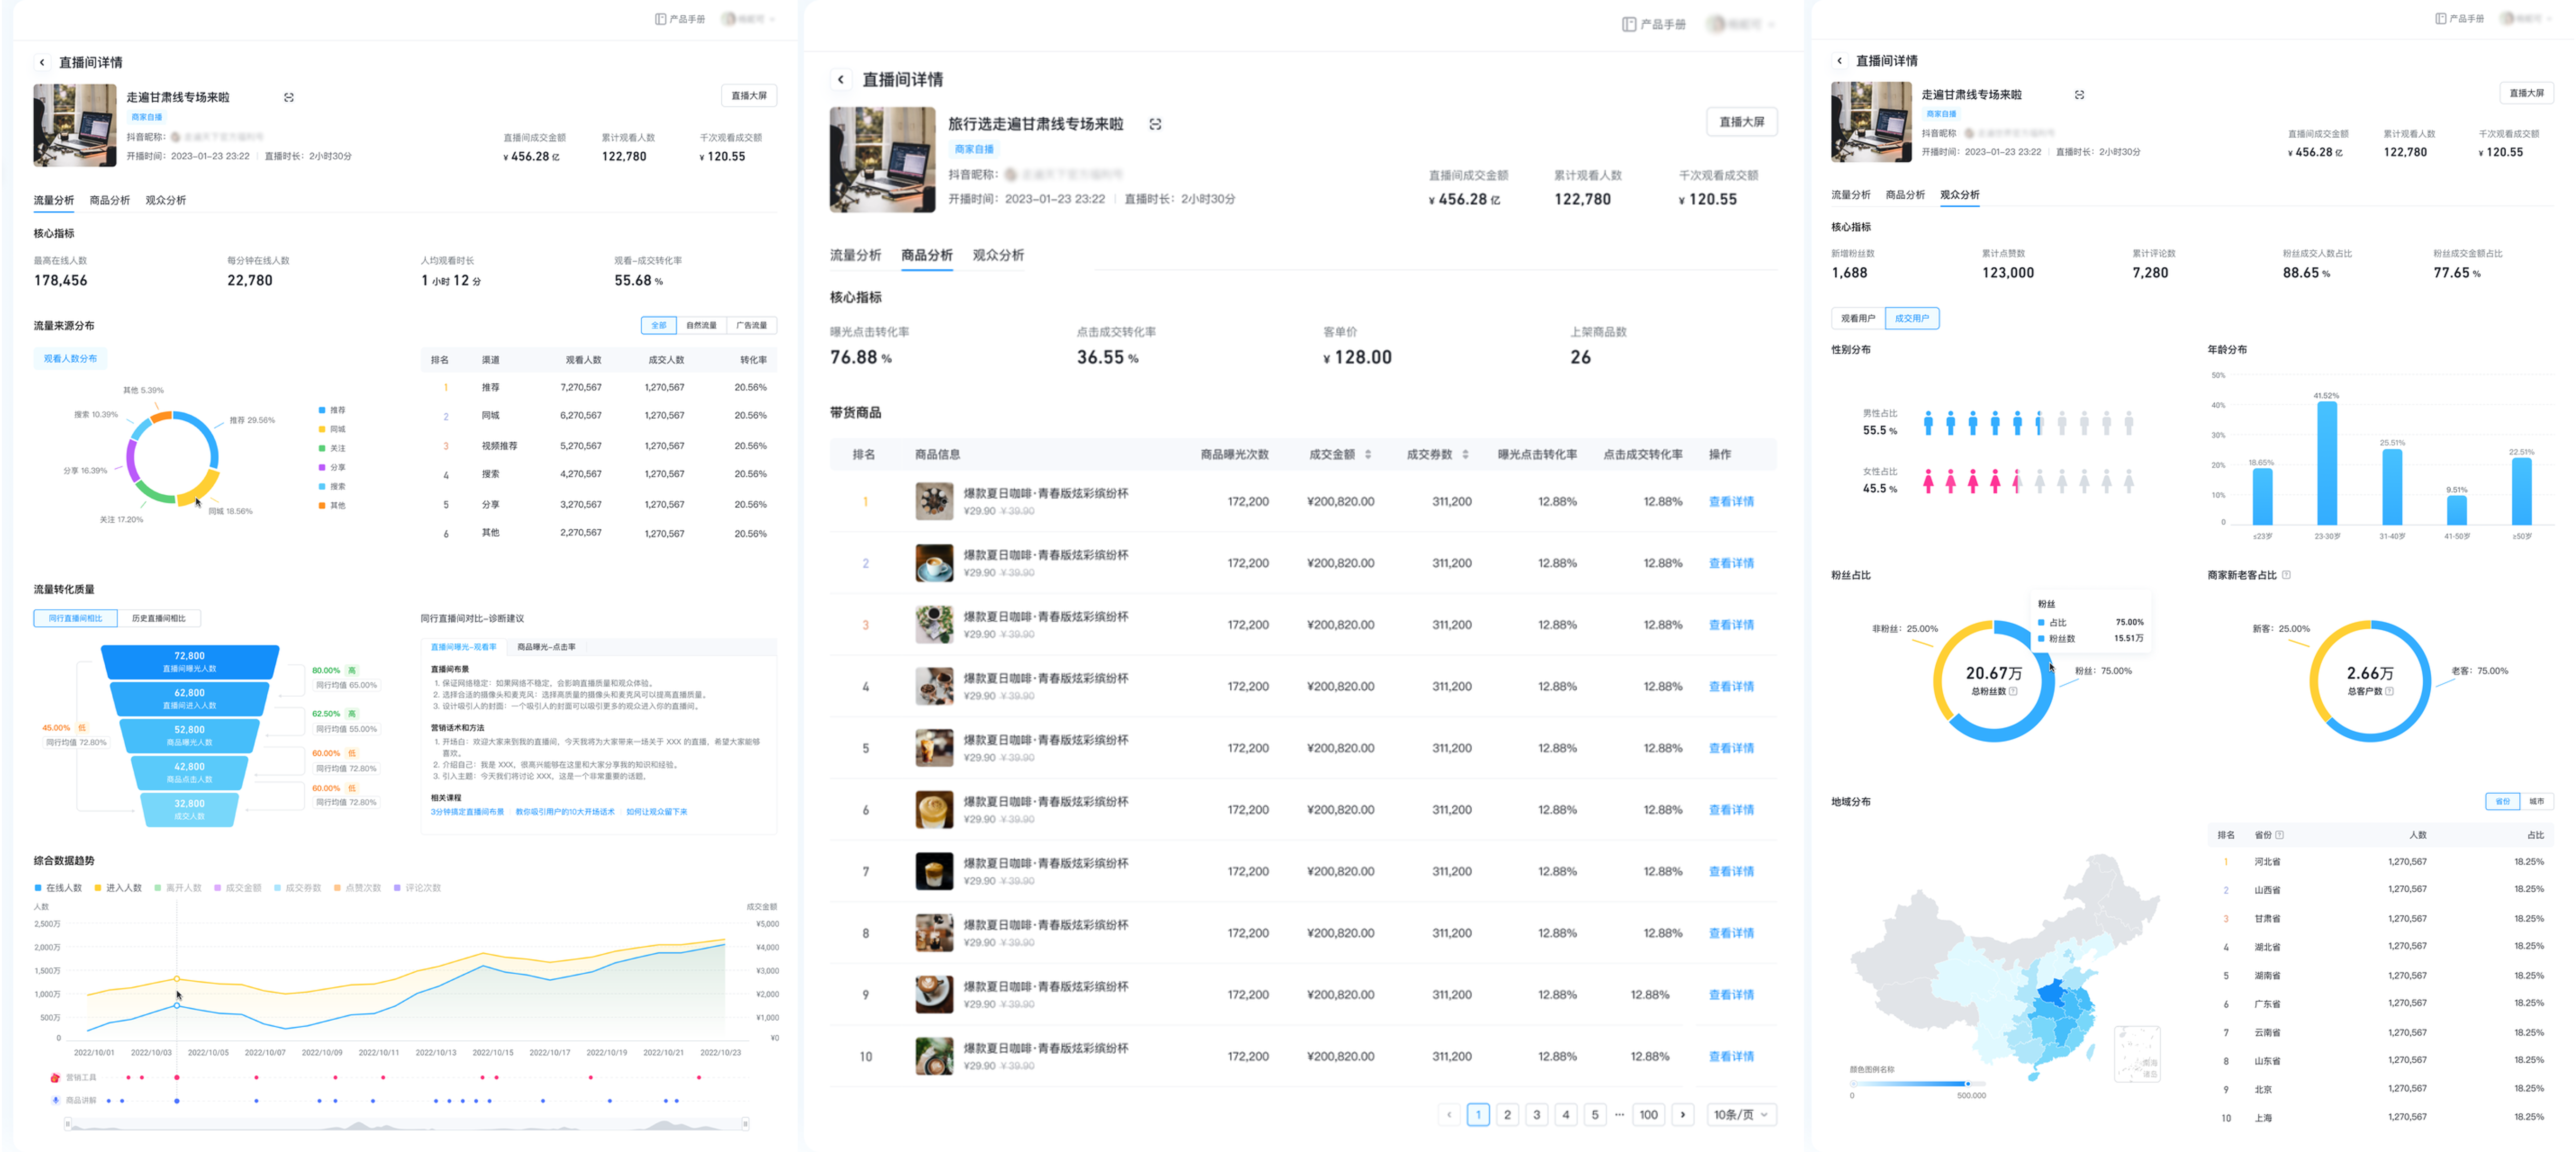This screenshot has height=1152, width=2576.
Task: Click 直播大屏 button in middle panel
Action: coord(1741,122)
